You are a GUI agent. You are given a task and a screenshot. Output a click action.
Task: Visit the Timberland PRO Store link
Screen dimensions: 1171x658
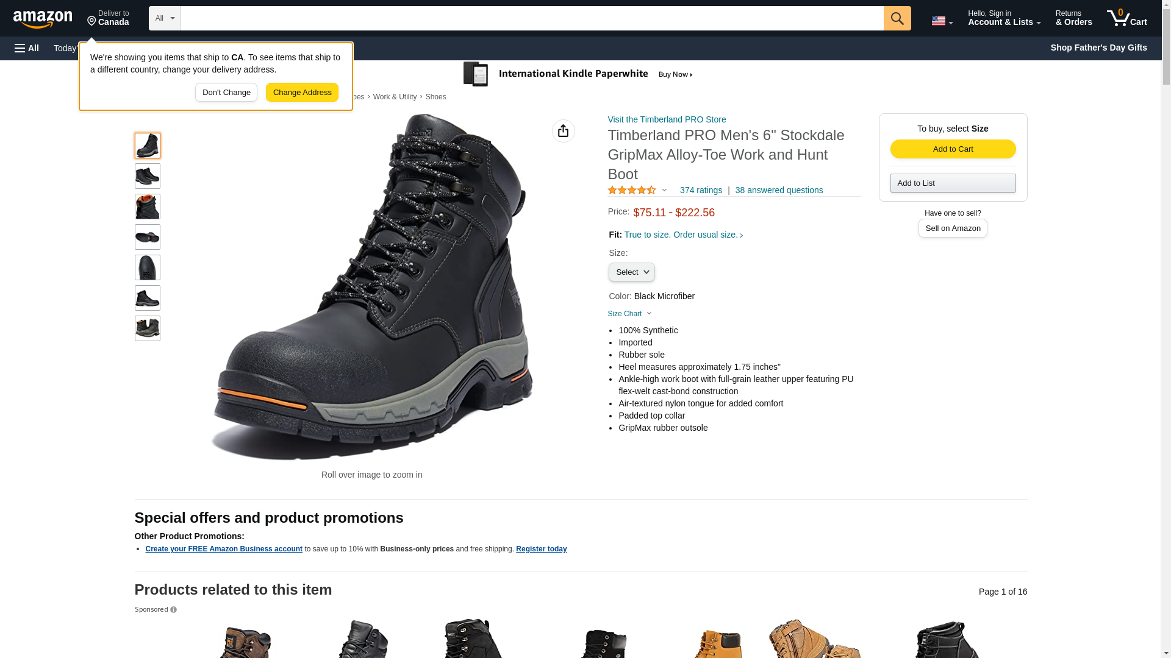pos(667,119)
